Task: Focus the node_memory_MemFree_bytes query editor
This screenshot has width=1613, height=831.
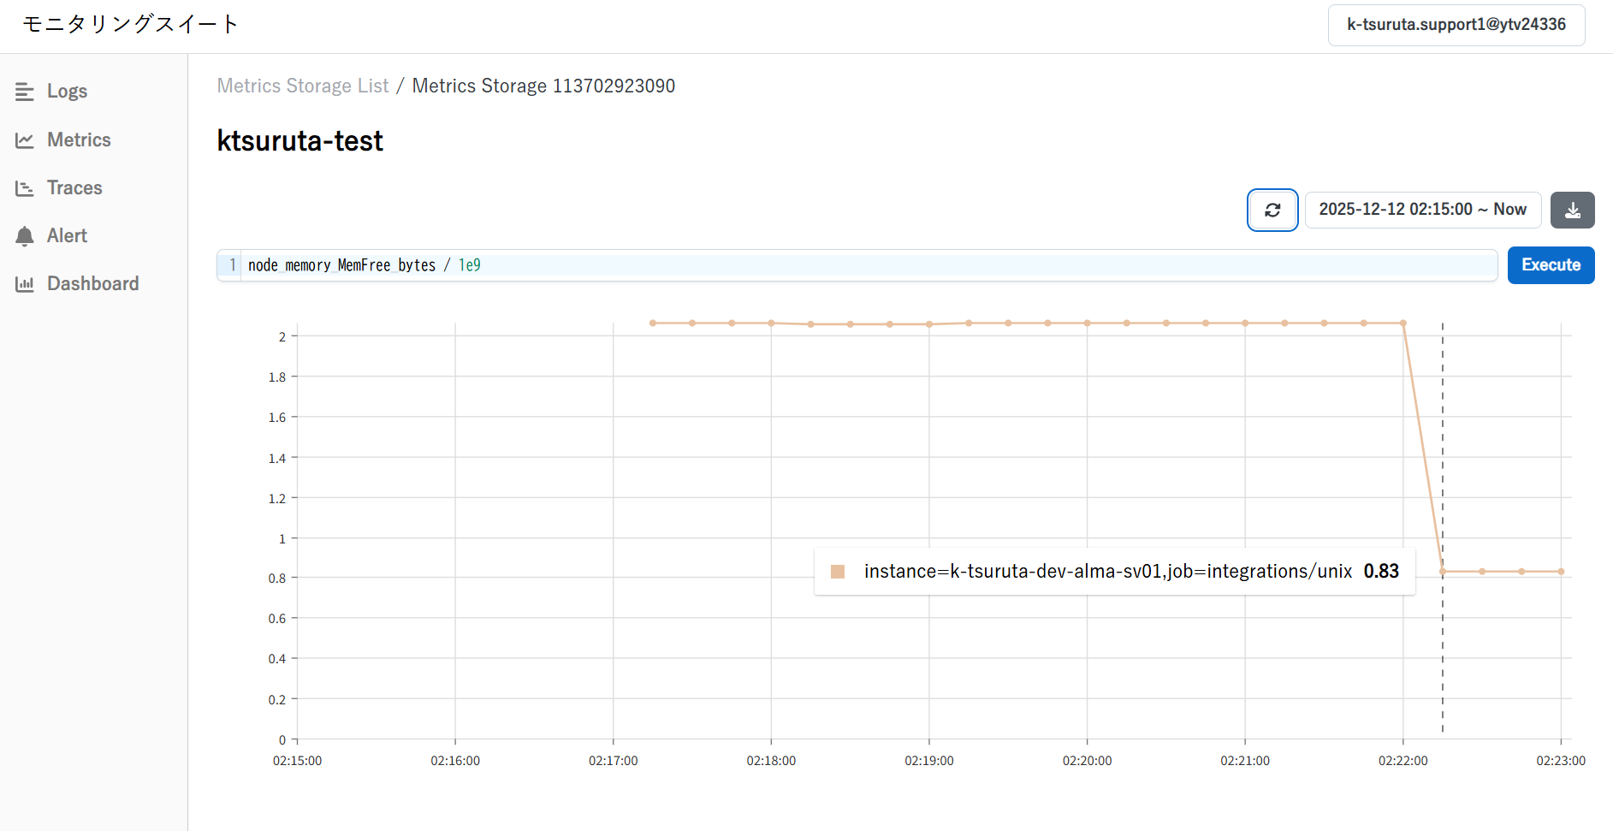Action: pos(857,265)
